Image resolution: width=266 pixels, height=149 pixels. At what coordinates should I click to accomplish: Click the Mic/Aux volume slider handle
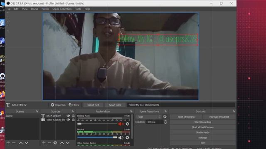(x=115, y=137)
